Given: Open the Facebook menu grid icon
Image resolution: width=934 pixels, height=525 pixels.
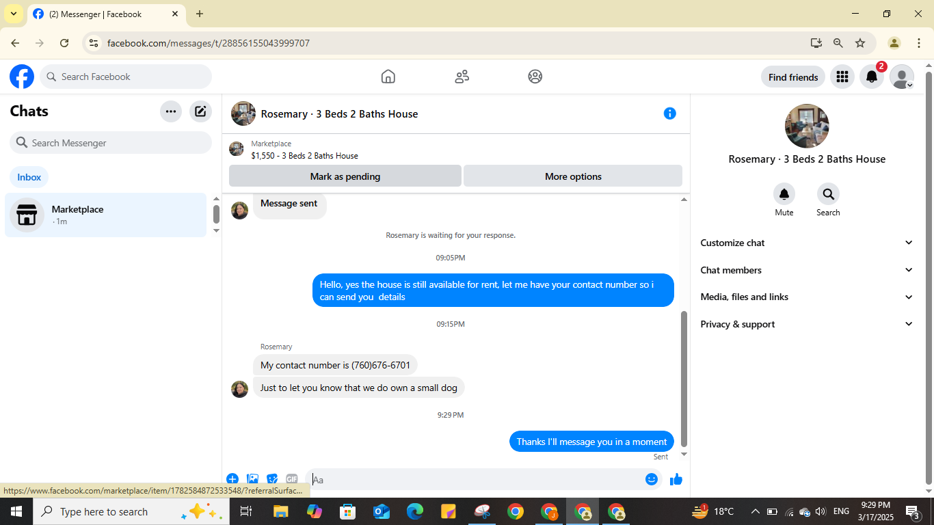Looking at the screenshot, I should [x=842, y=77].
